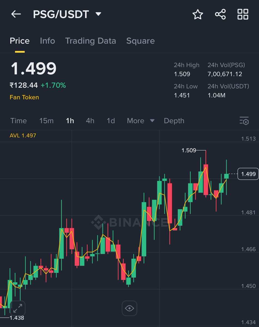This screenshot has height=327, width=259.
Task: Open the PSG/USDT pair dropdown arrow
Action: click(x=98, y=14)
